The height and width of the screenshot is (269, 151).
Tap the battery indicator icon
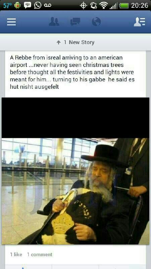click(123, 6)
